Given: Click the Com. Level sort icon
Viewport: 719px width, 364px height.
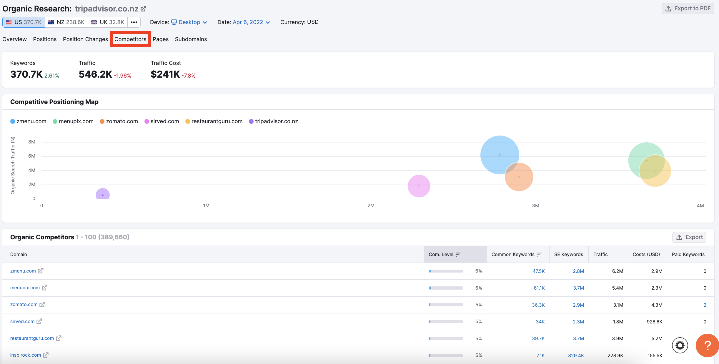Looking at the screenshot, I should (x=458, y=255).
